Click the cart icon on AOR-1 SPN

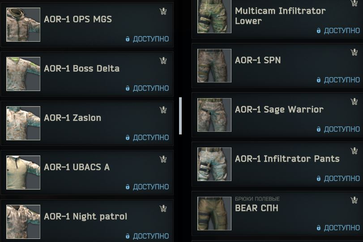click(354, 52)
